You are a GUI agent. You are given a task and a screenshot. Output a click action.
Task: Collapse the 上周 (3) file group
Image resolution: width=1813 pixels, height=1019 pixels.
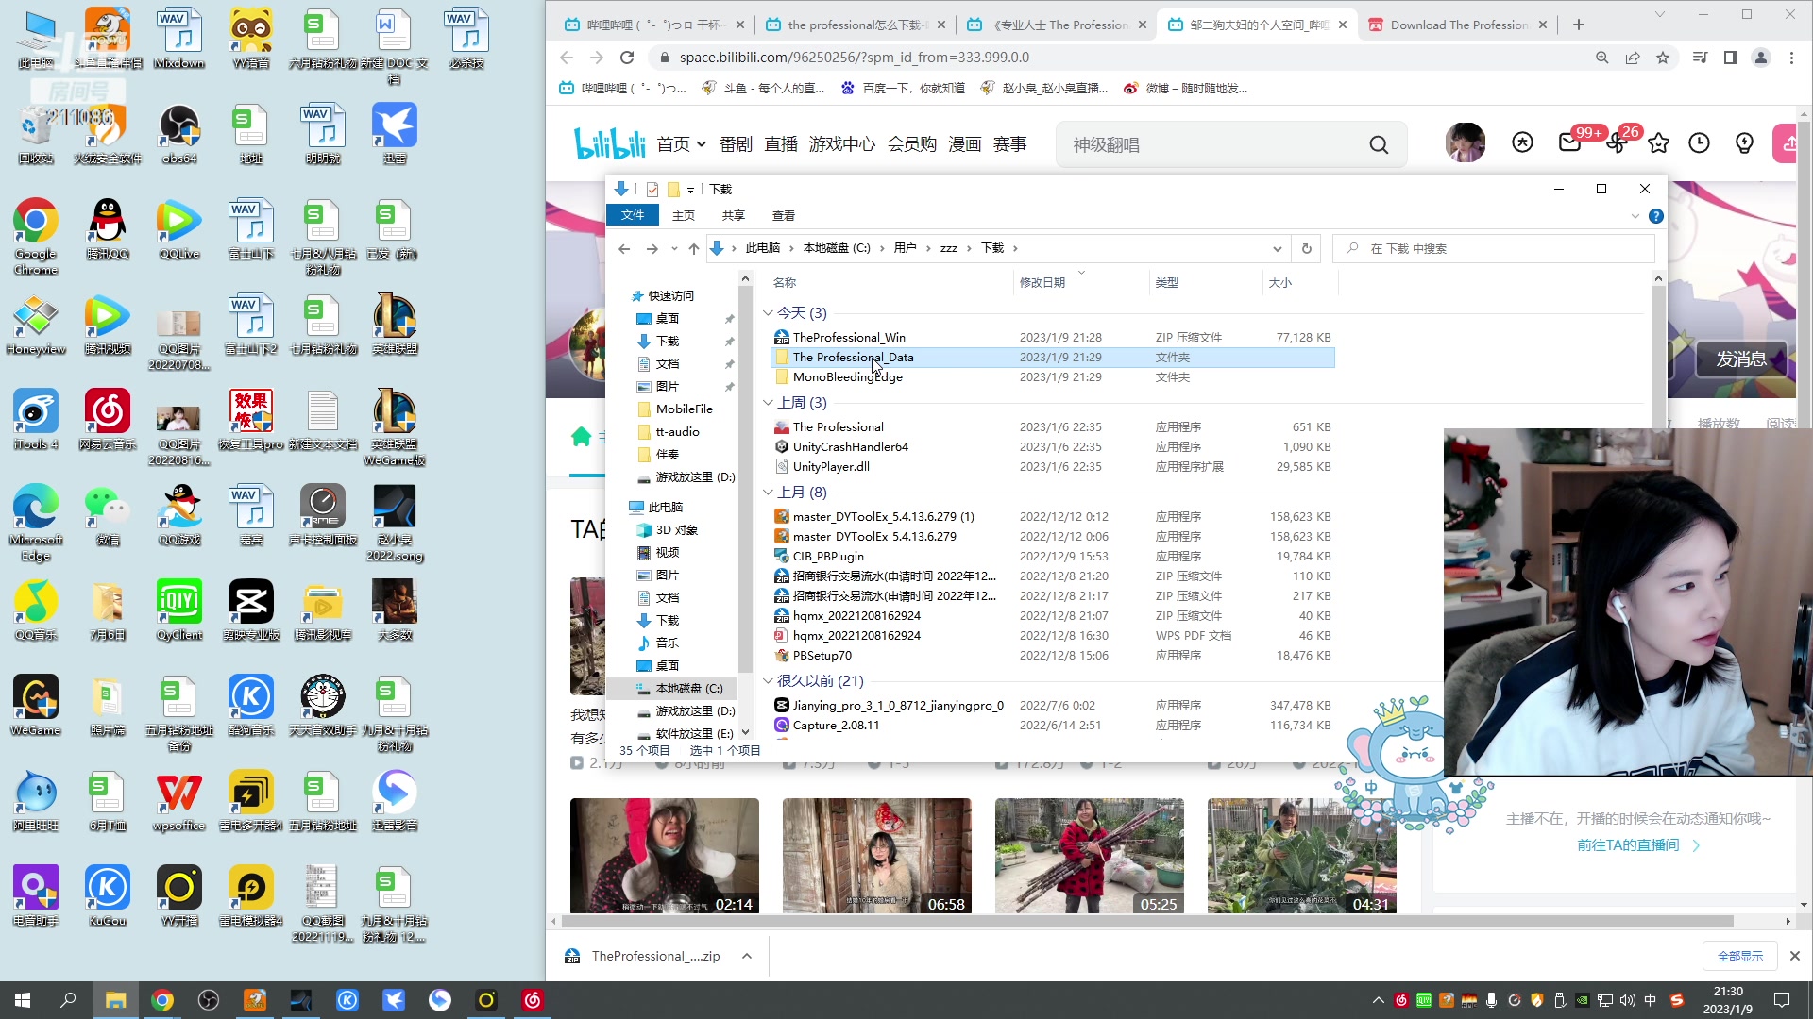pos(768,403)
